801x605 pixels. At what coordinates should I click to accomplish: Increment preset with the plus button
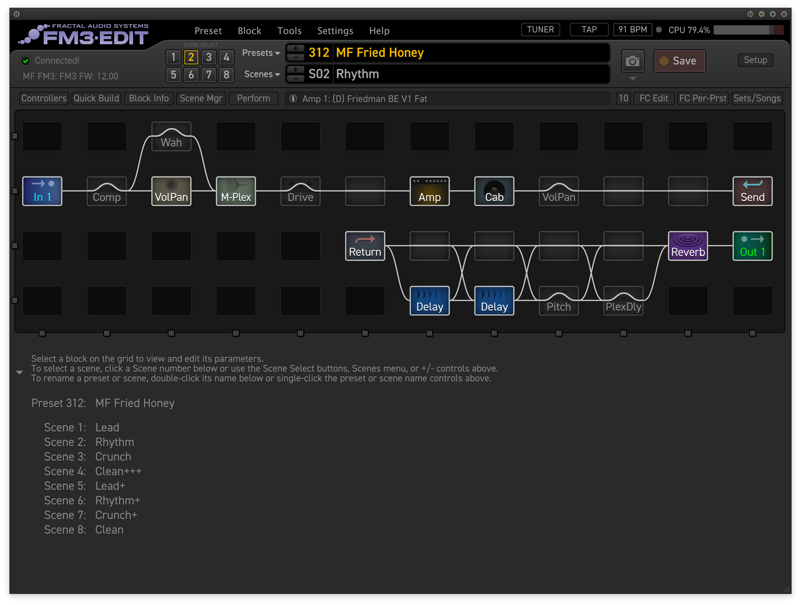296,49
